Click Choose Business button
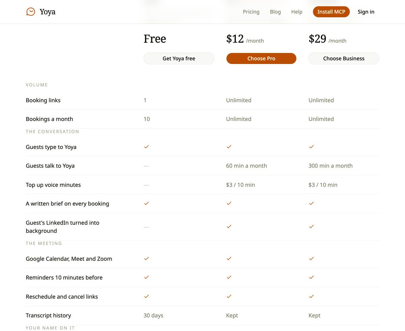405x331 pixels. point(344,58)
